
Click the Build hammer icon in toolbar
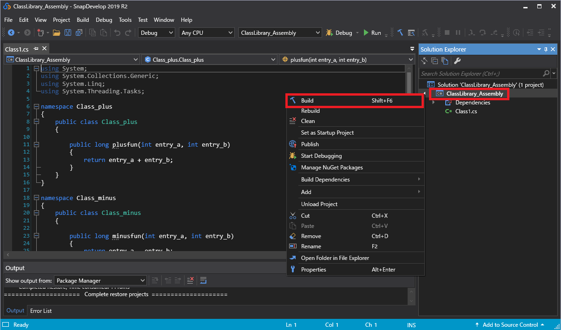coord(400,33)
